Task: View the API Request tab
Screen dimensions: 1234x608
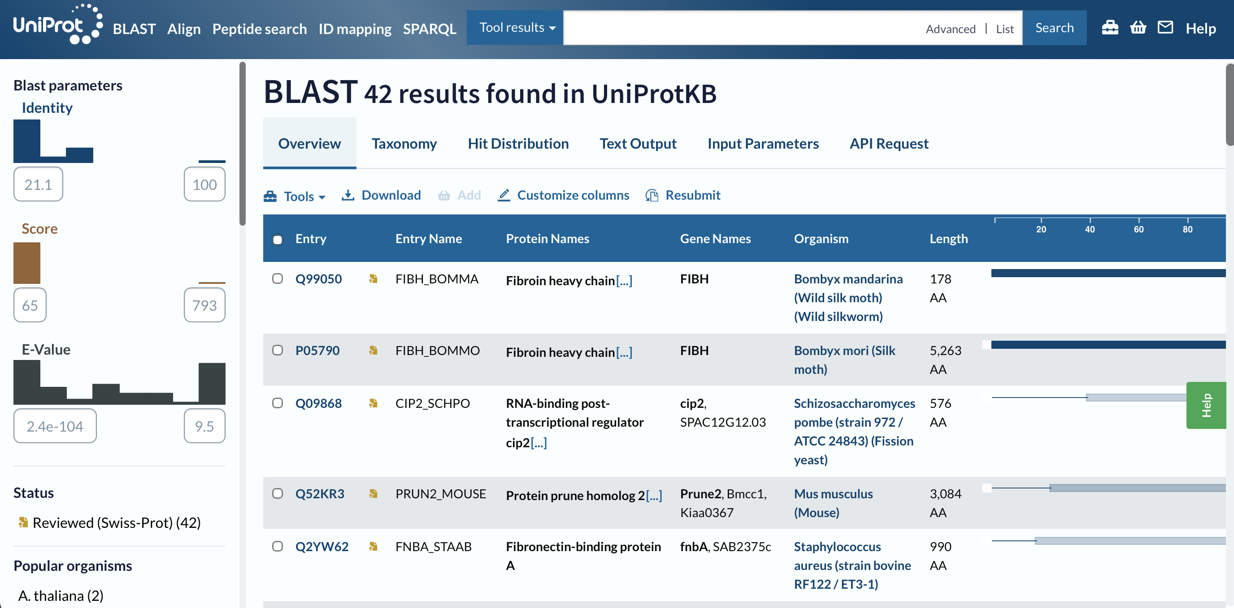Action: point(889,144)
